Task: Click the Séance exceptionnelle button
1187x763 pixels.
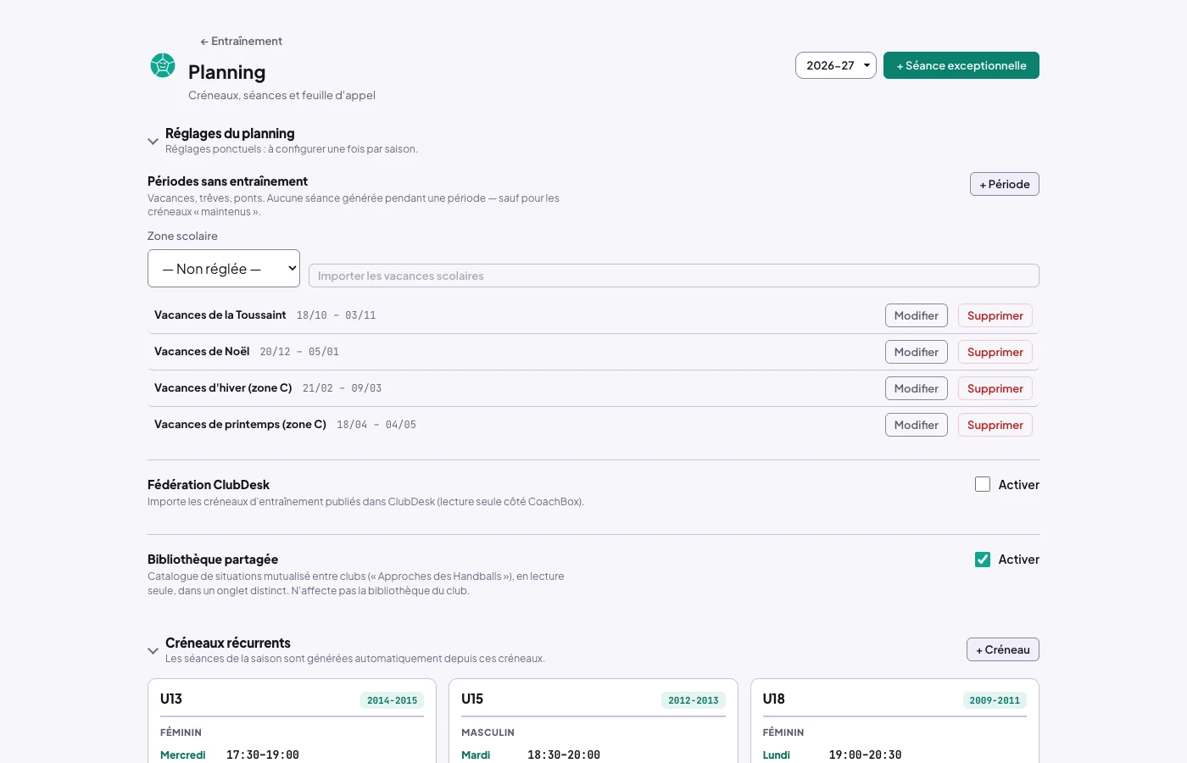Action: point(961,65)
